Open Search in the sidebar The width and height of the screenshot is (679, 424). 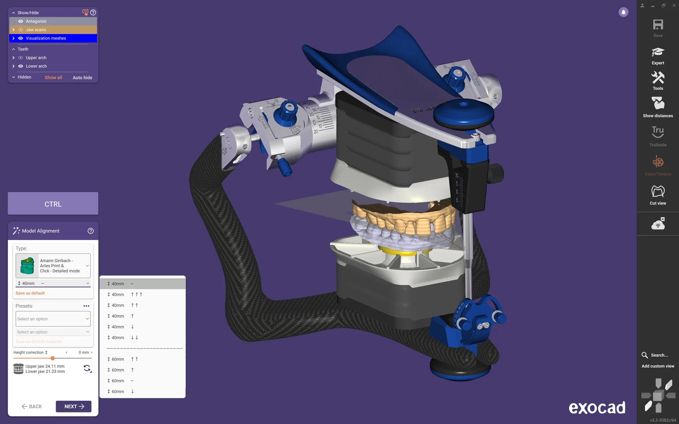[x=655, y=355]
